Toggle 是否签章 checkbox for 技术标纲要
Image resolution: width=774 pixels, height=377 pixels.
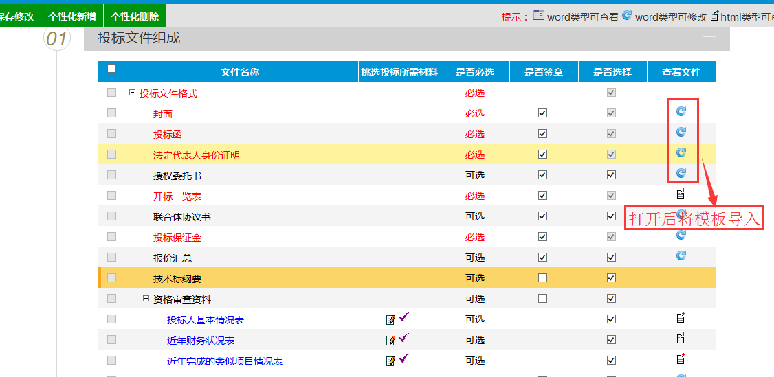(x=542, y=278)
